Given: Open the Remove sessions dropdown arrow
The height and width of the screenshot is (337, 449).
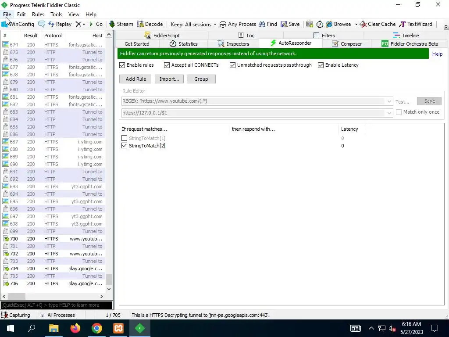Looking at the screenshot, I should [84, 25].
